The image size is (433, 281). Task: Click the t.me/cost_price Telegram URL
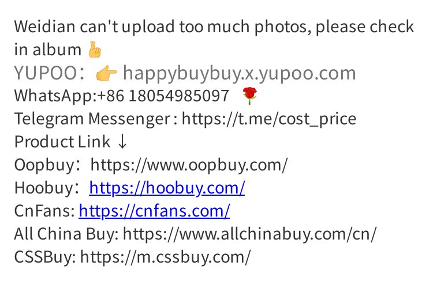tap(269, 119)
